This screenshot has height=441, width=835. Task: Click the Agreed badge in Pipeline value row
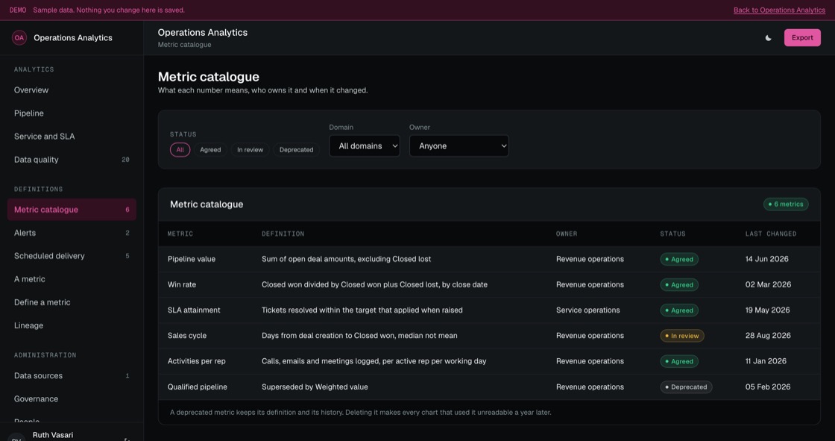click(x=679, y=259)
